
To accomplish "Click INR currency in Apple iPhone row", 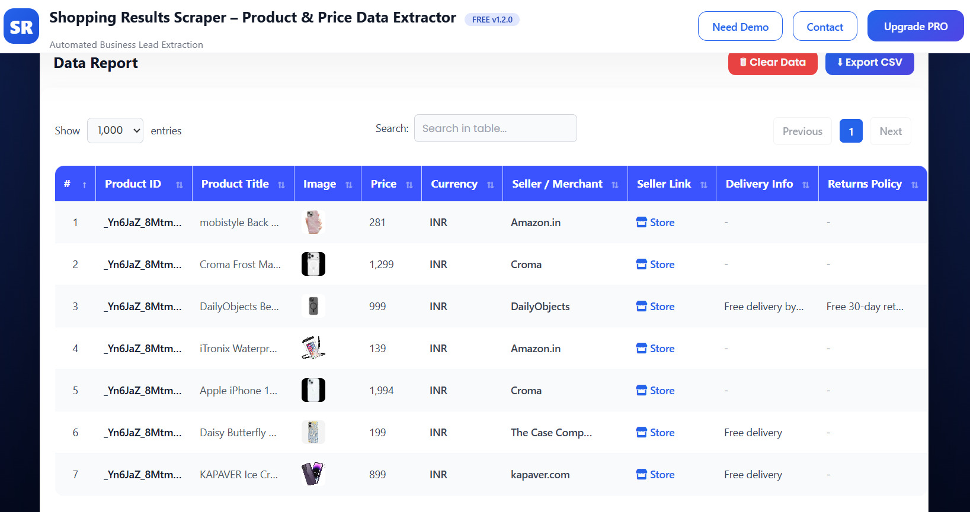I will point(438,391).
